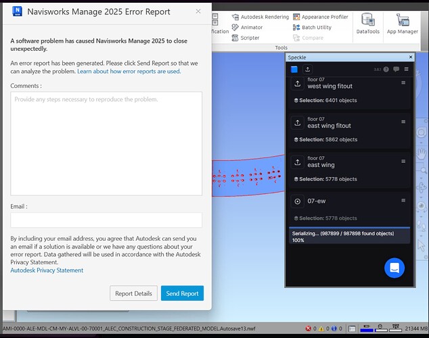Screen dimensions: 429x338
Task: Launch Batch Utility
Action: tap(312, 27)
